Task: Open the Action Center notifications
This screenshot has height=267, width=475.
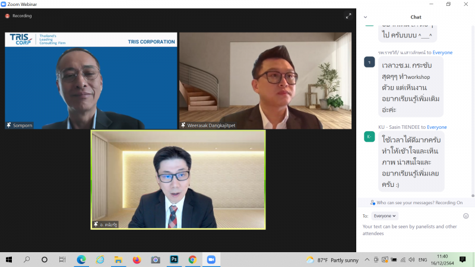Action: tap(463, 260)
